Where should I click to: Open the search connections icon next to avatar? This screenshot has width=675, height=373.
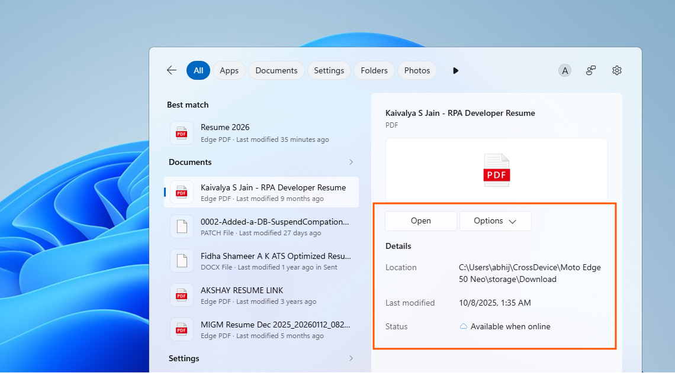tap(591, 70)
